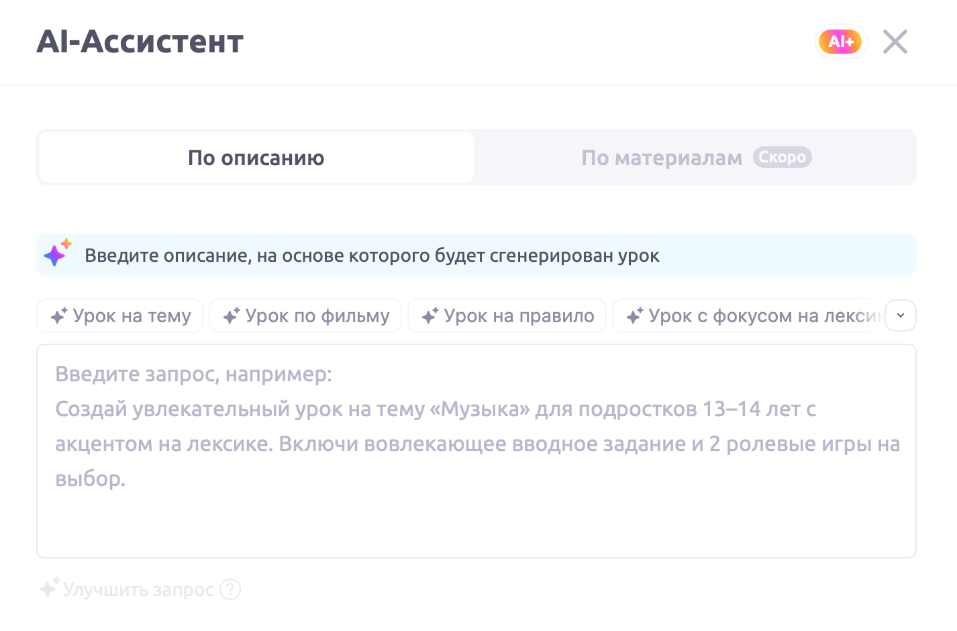Click the sparkle icon on Урок на тему
Image resolution: width=957 pixels, height=631 pixels.
coord(59,315)
